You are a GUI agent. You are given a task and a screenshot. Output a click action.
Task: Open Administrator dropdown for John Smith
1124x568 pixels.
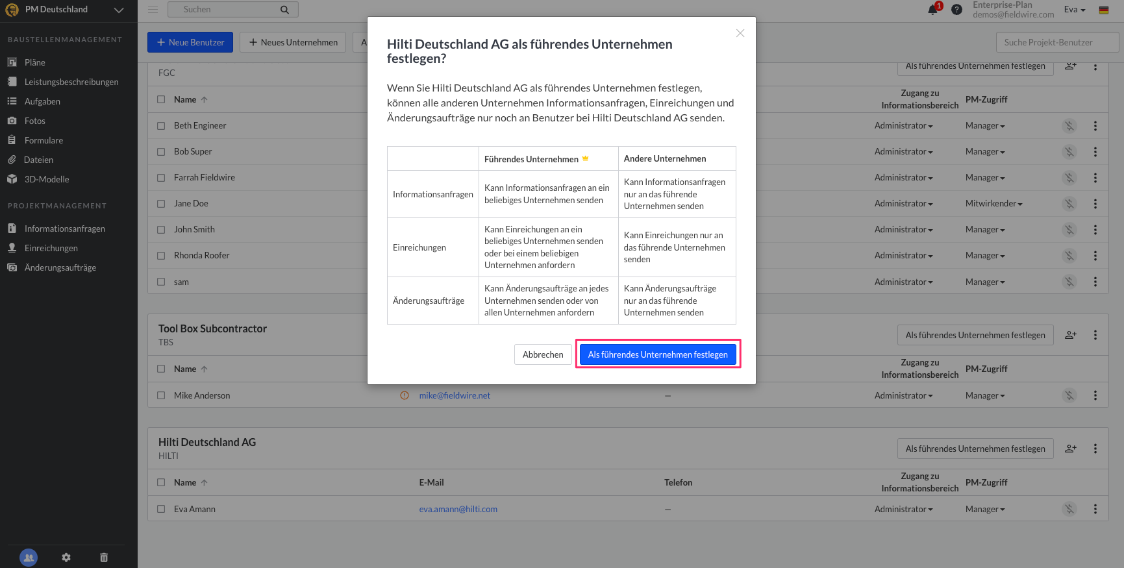click(903, 230)
